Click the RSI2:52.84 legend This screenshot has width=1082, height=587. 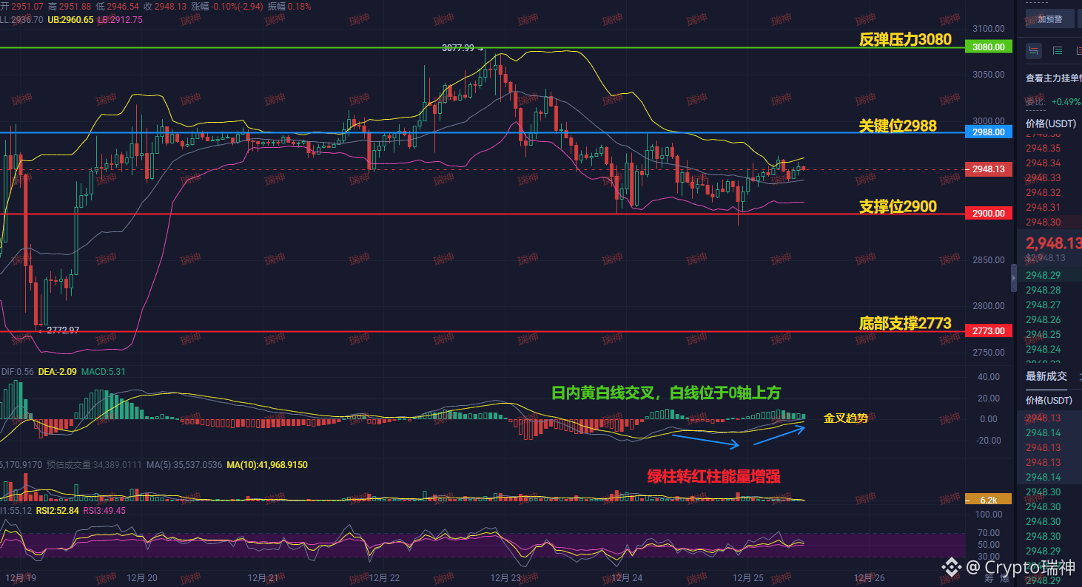pyautogui.click(x=58, y=510)
